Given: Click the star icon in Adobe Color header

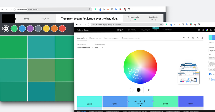Looking at the screenshot, I should coord(199,30).
